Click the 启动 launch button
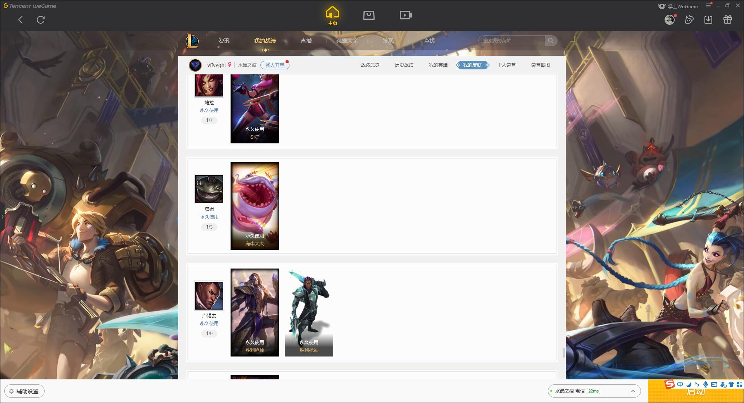Viewport: 744px width, 403px height. click(696, 391)
